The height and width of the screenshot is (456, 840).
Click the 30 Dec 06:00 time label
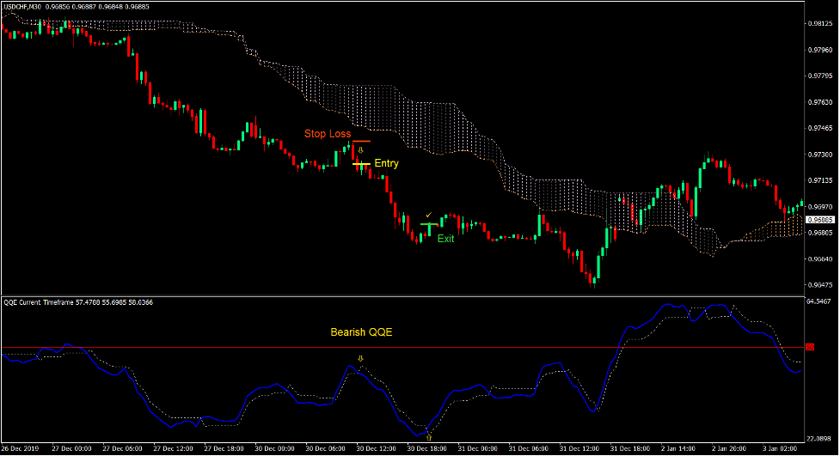click(326, 448)
